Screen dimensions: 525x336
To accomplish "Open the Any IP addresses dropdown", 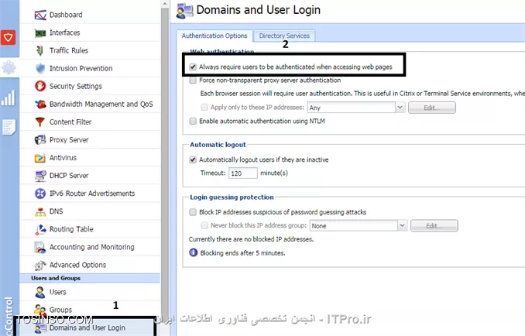I will click(x=400, y=108).
